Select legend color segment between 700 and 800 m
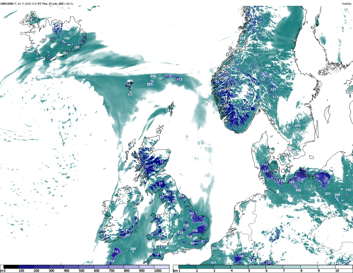This screenshot has width=353, height=273. [x=116, y=267]
